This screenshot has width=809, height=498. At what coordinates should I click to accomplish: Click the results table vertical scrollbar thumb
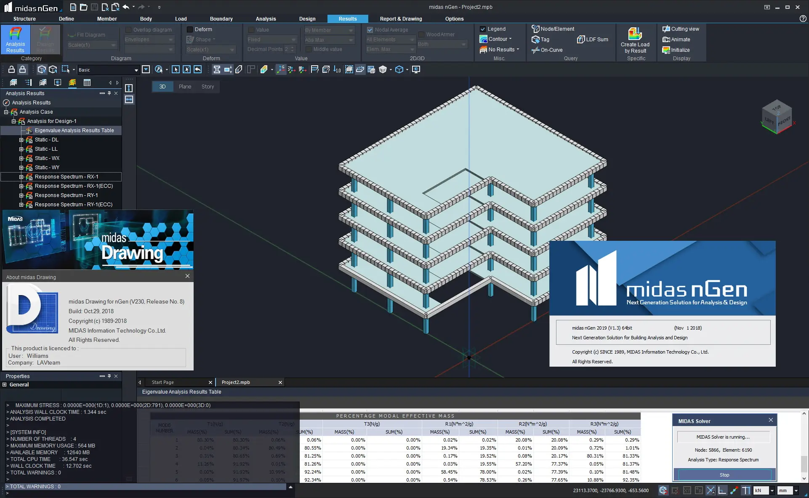click(804, 464)
